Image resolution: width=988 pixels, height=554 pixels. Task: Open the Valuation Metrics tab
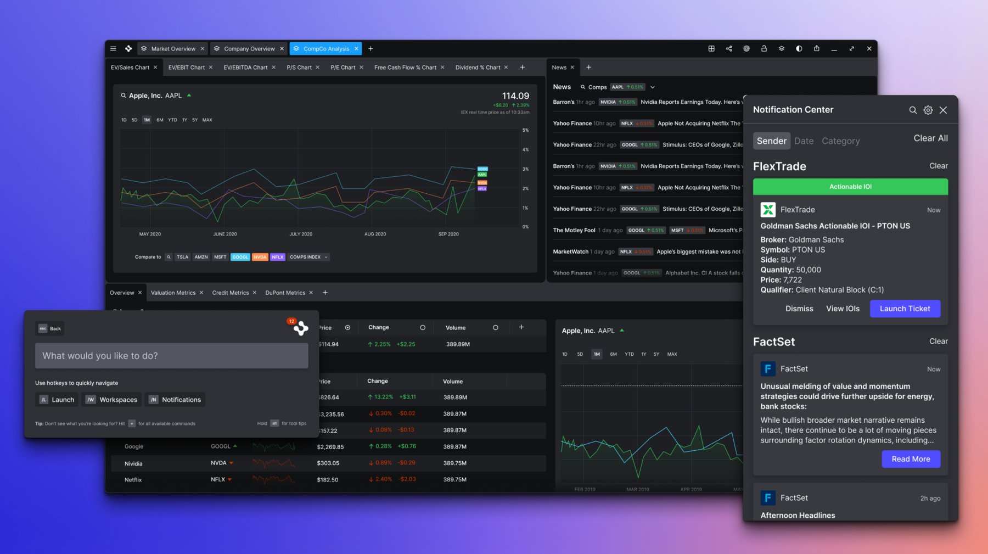[x=173, y=293]
